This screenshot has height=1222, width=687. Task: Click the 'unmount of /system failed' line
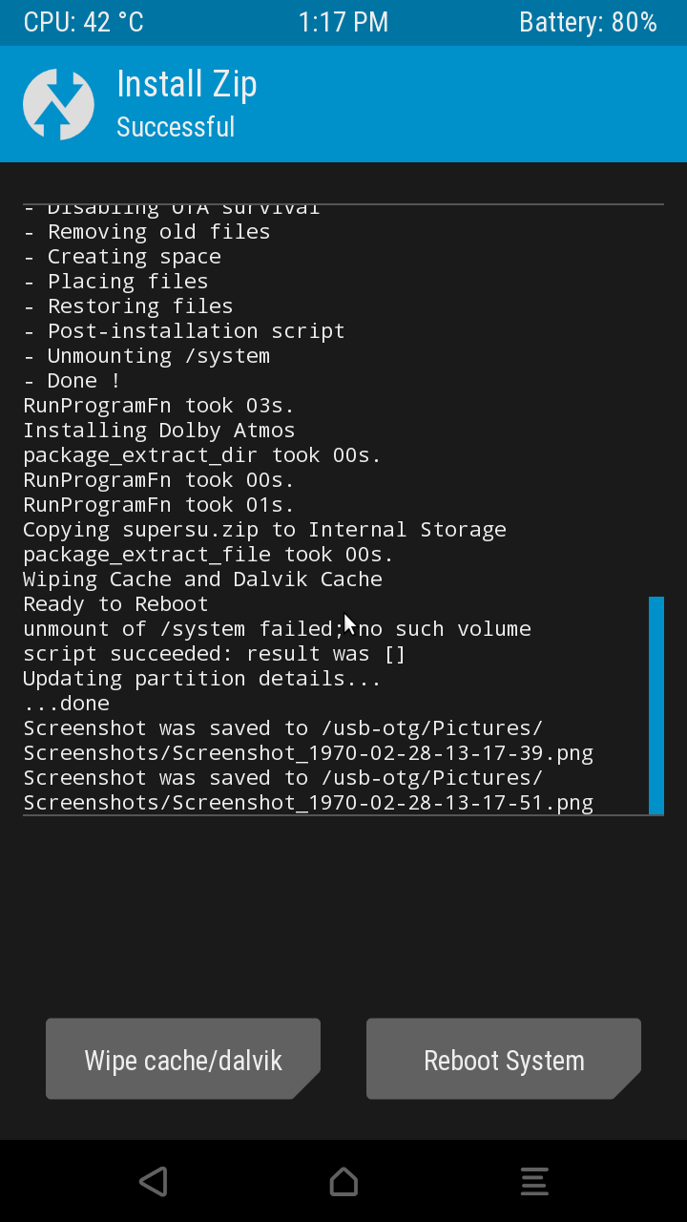(x=277, y=629)
